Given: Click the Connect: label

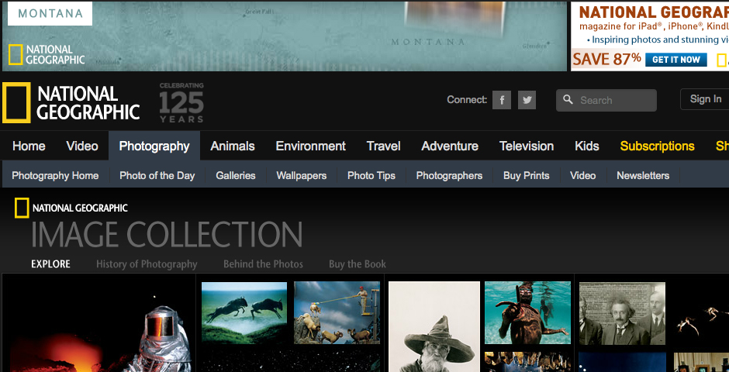Looking at the screenshot, I should tap(467, 100).
